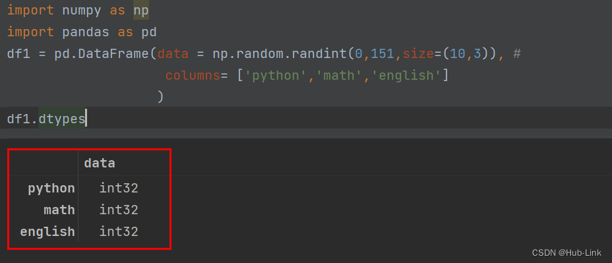This screenshot has width=612, height=263.
Task: Click the 'english' string in columns list
Action: [406, 75]
